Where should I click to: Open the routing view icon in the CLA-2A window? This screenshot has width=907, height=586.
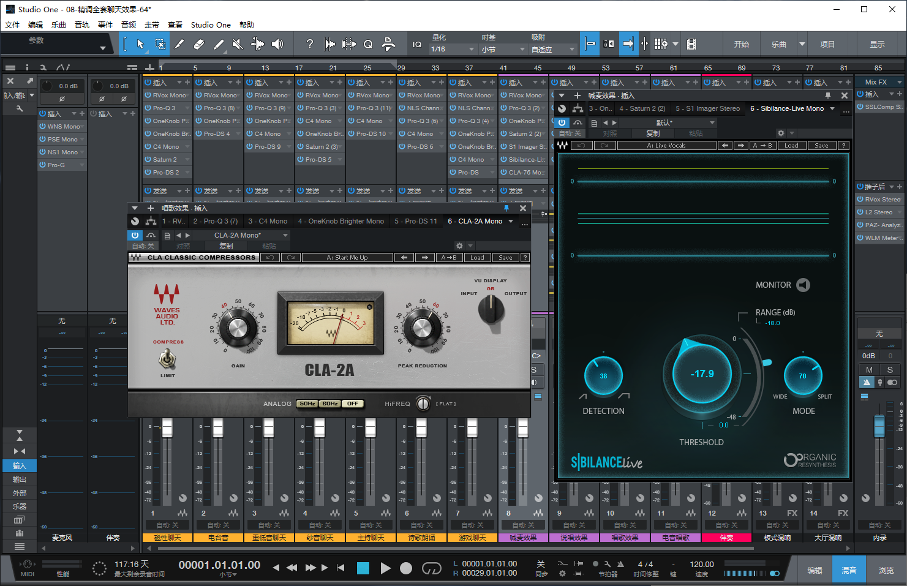click(x=151, y=221)
